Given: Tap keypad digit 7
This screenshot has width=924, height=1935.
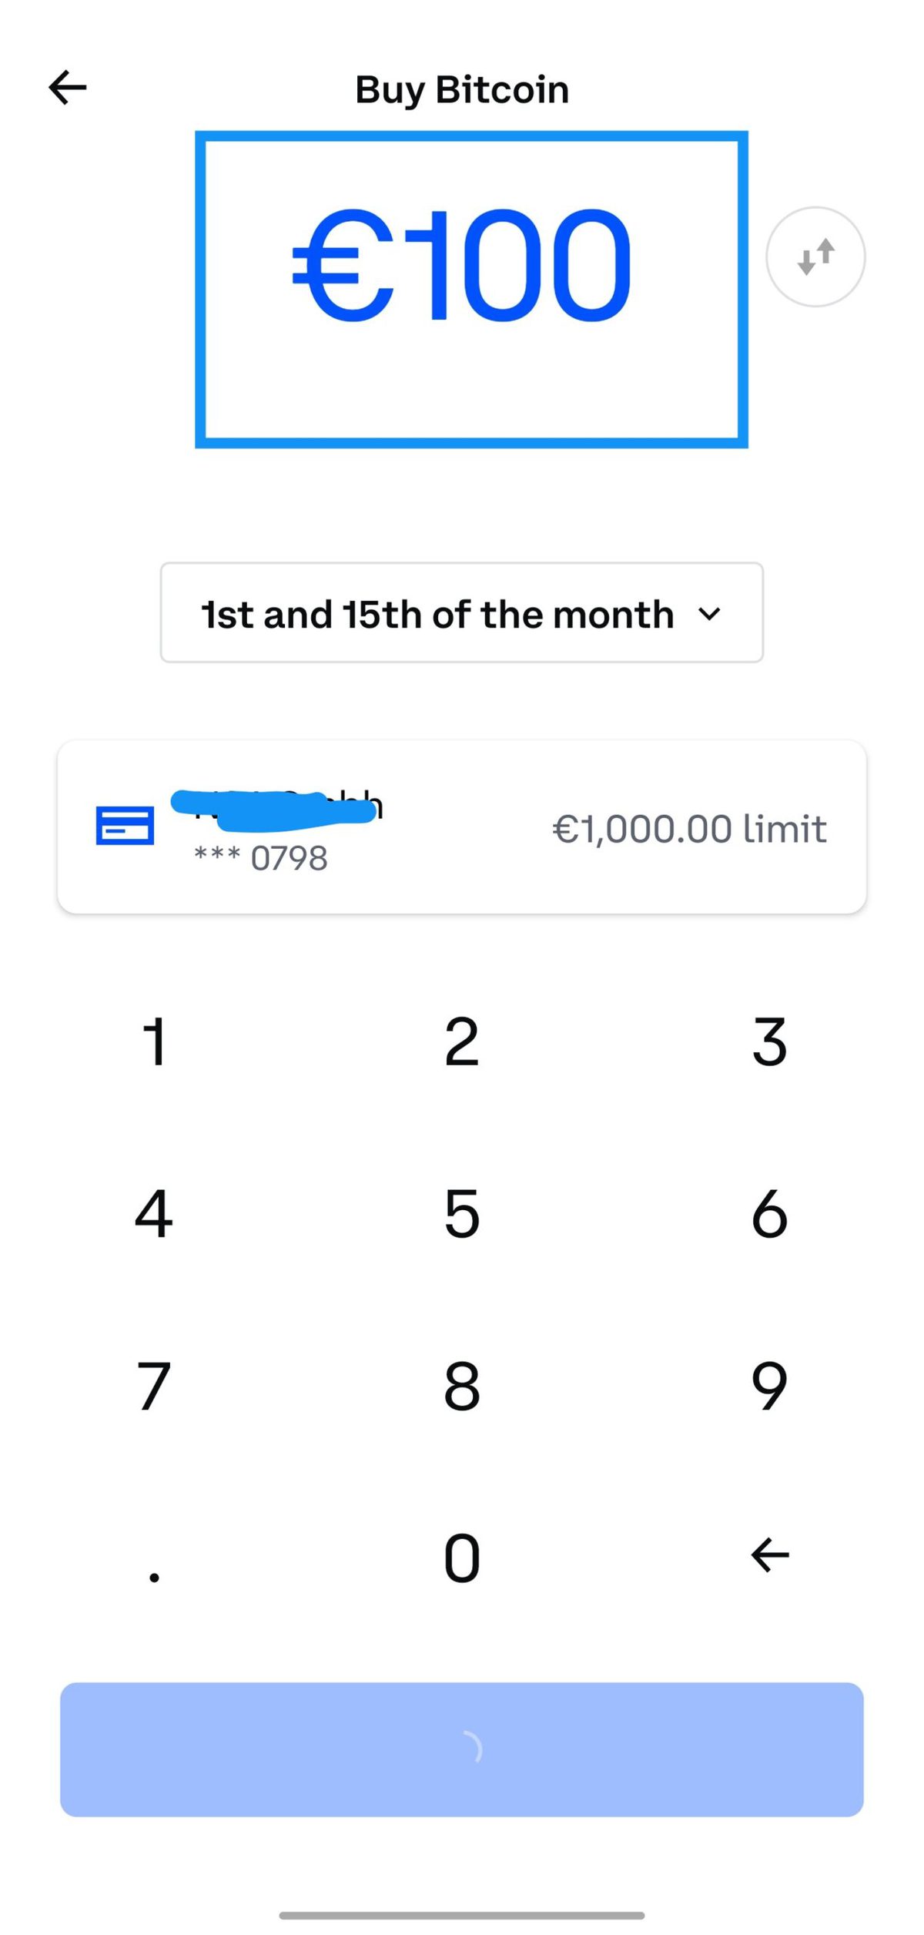Looking at the screenshot, I should [154, 1386].
